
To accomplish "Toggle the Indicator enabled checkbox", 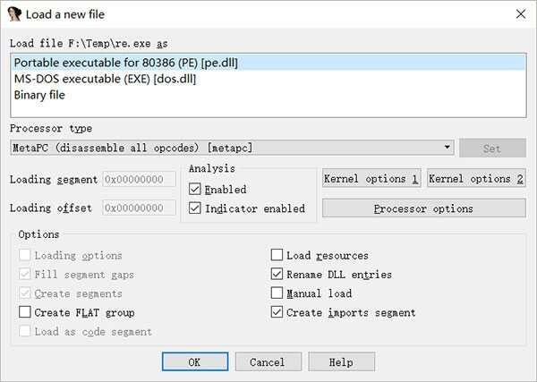I will click(x=196, y=208).
